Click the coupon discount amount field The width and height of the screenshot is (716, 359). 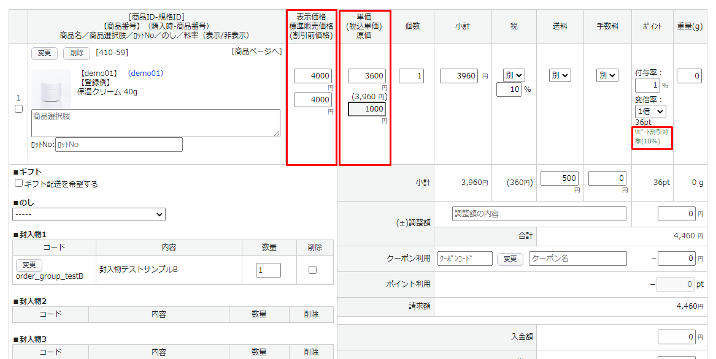677,258
